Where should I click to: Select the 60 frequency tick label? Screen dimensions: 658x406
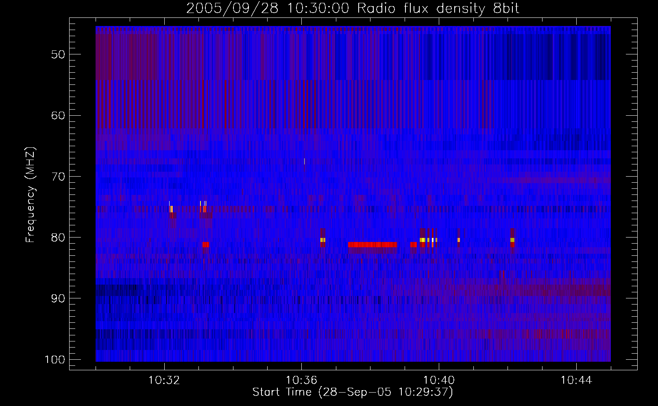[58, 115]
